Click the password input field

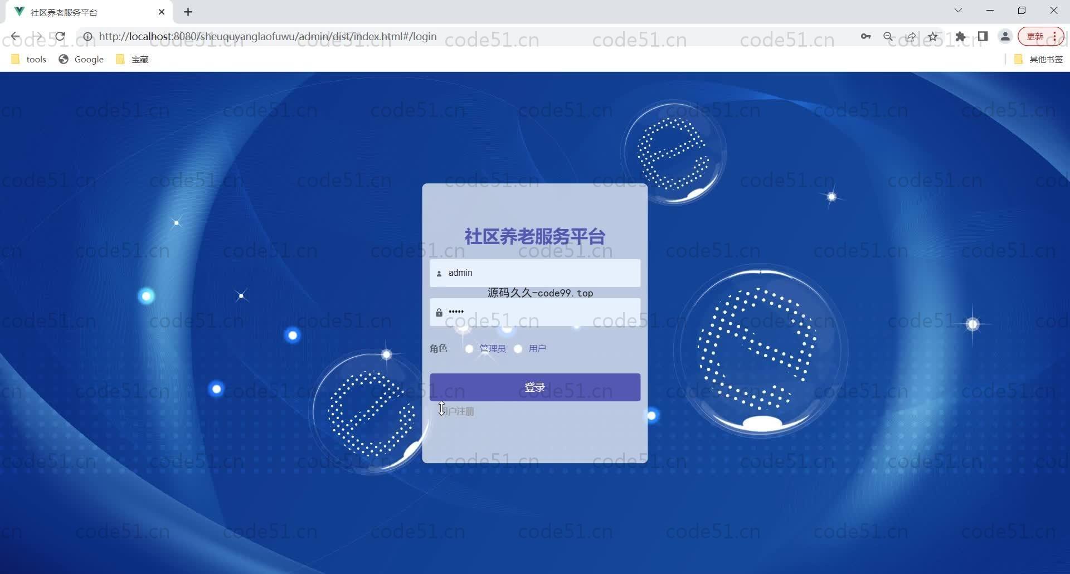click(x=535, y=312)
